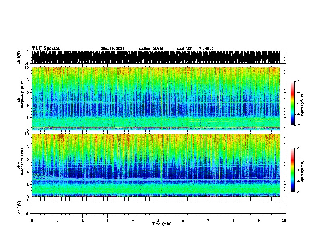Click the "-7" label on ch.2 colorbar
The width and height of the screenshot is (320, 247).
[298, 192]
